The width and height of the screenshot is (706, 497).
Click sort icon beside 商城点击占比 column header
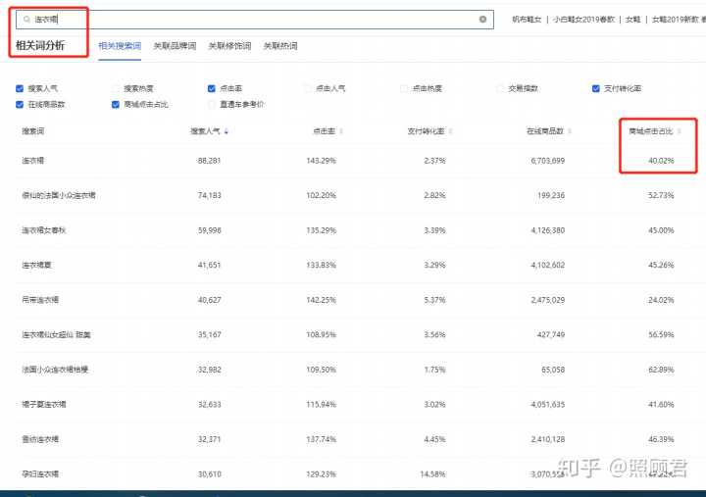(x=679, y=131)
